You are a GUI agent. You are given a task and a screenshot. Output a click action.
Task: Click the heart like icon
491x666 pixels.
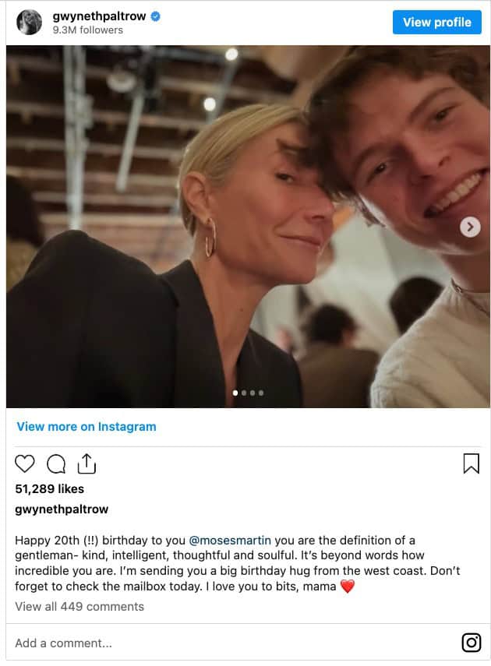tap(25, 464)
